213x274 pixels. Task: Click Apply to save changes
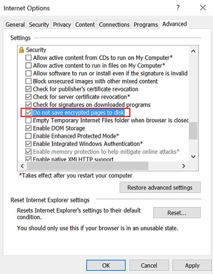[x=192, y=266]
